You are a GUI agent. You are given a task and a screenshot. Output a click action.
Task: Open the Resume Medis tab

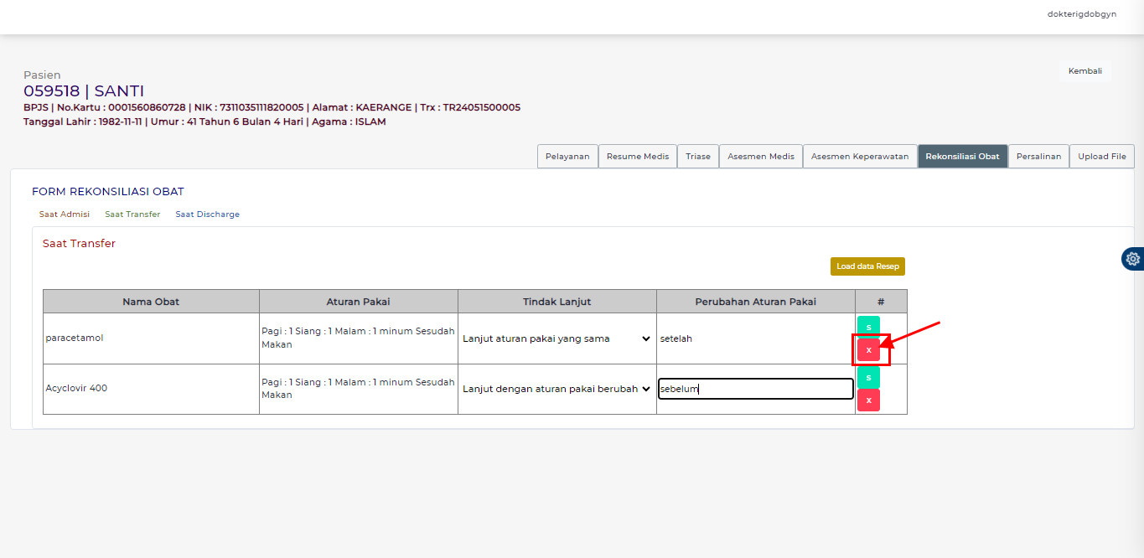[637, 157]
